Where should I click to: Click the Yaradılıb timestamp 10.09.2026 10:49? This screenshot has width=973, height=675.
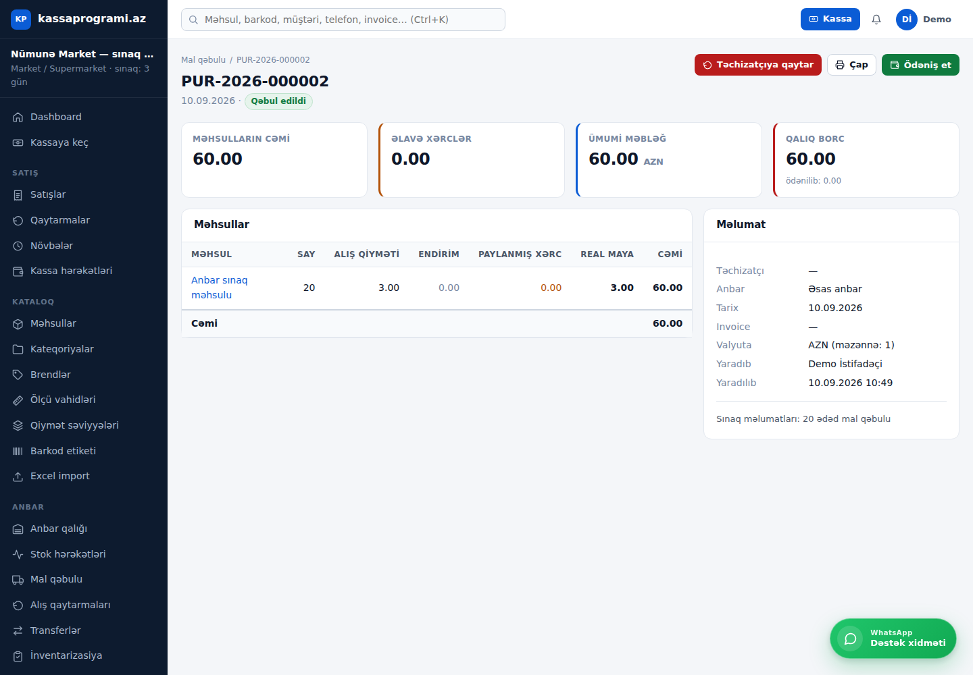(x=851, y=383)
